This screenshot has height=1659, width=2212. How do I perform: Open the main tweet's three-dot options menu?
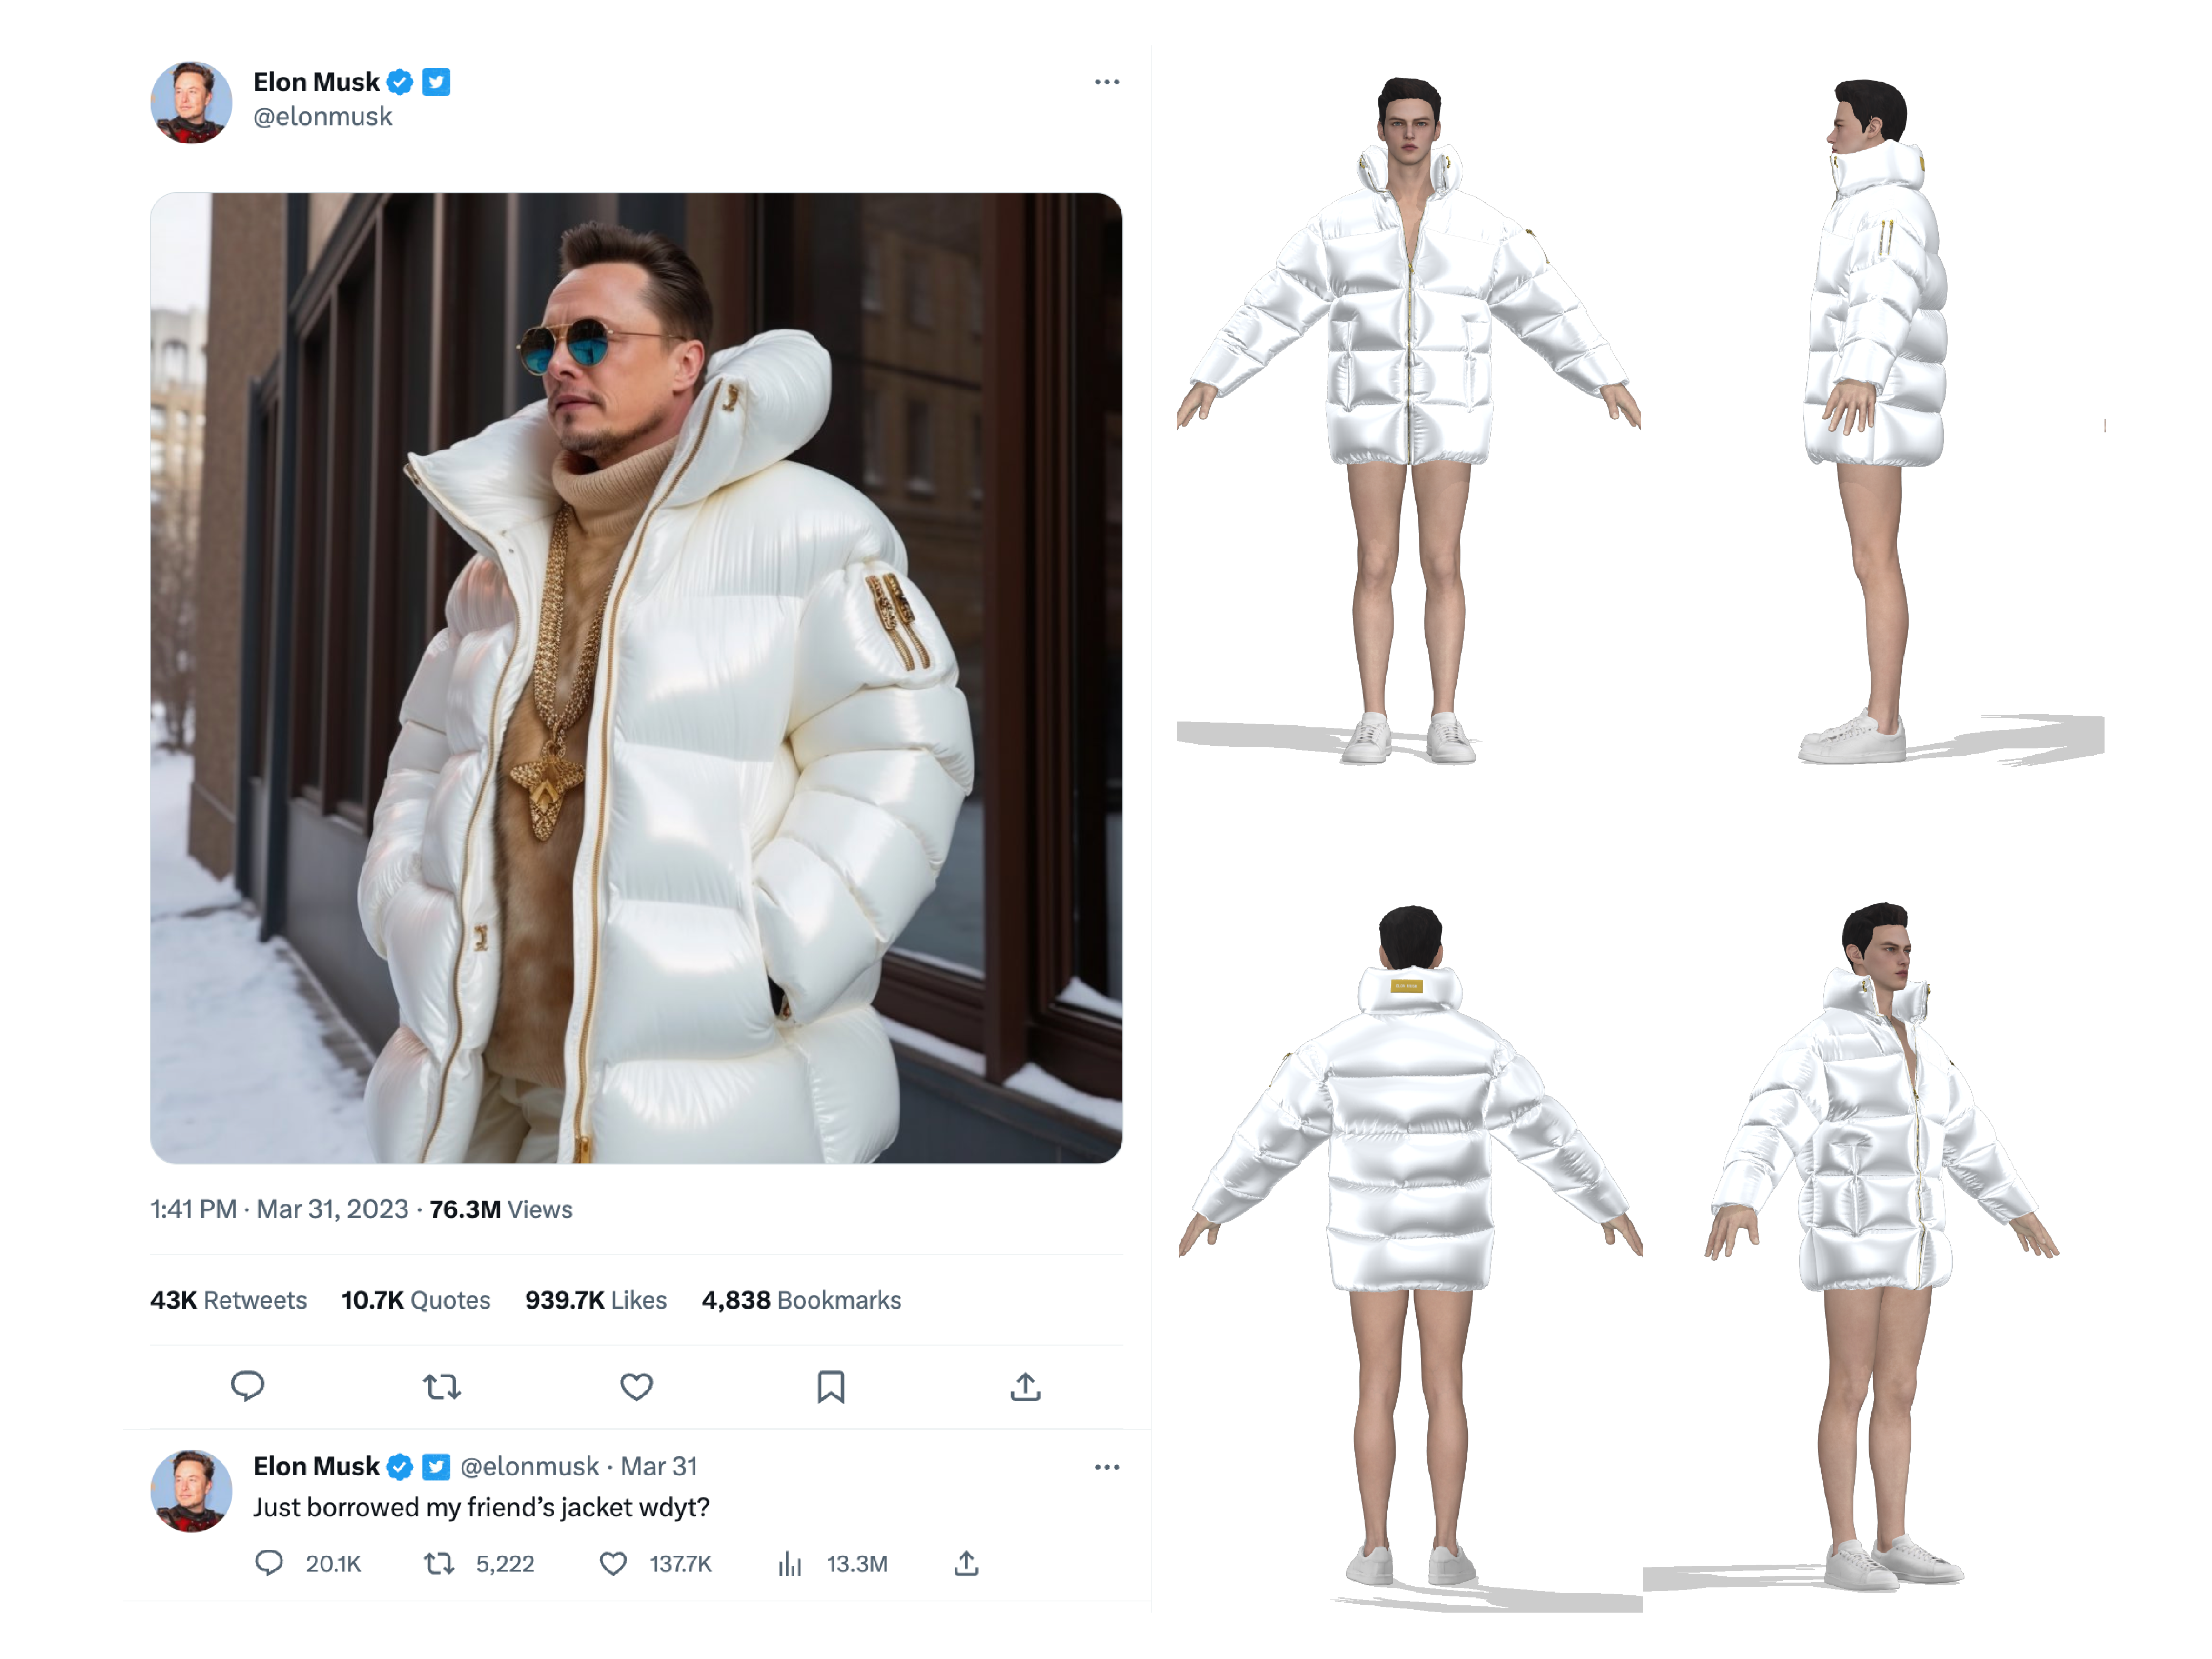click(1106, 82)
